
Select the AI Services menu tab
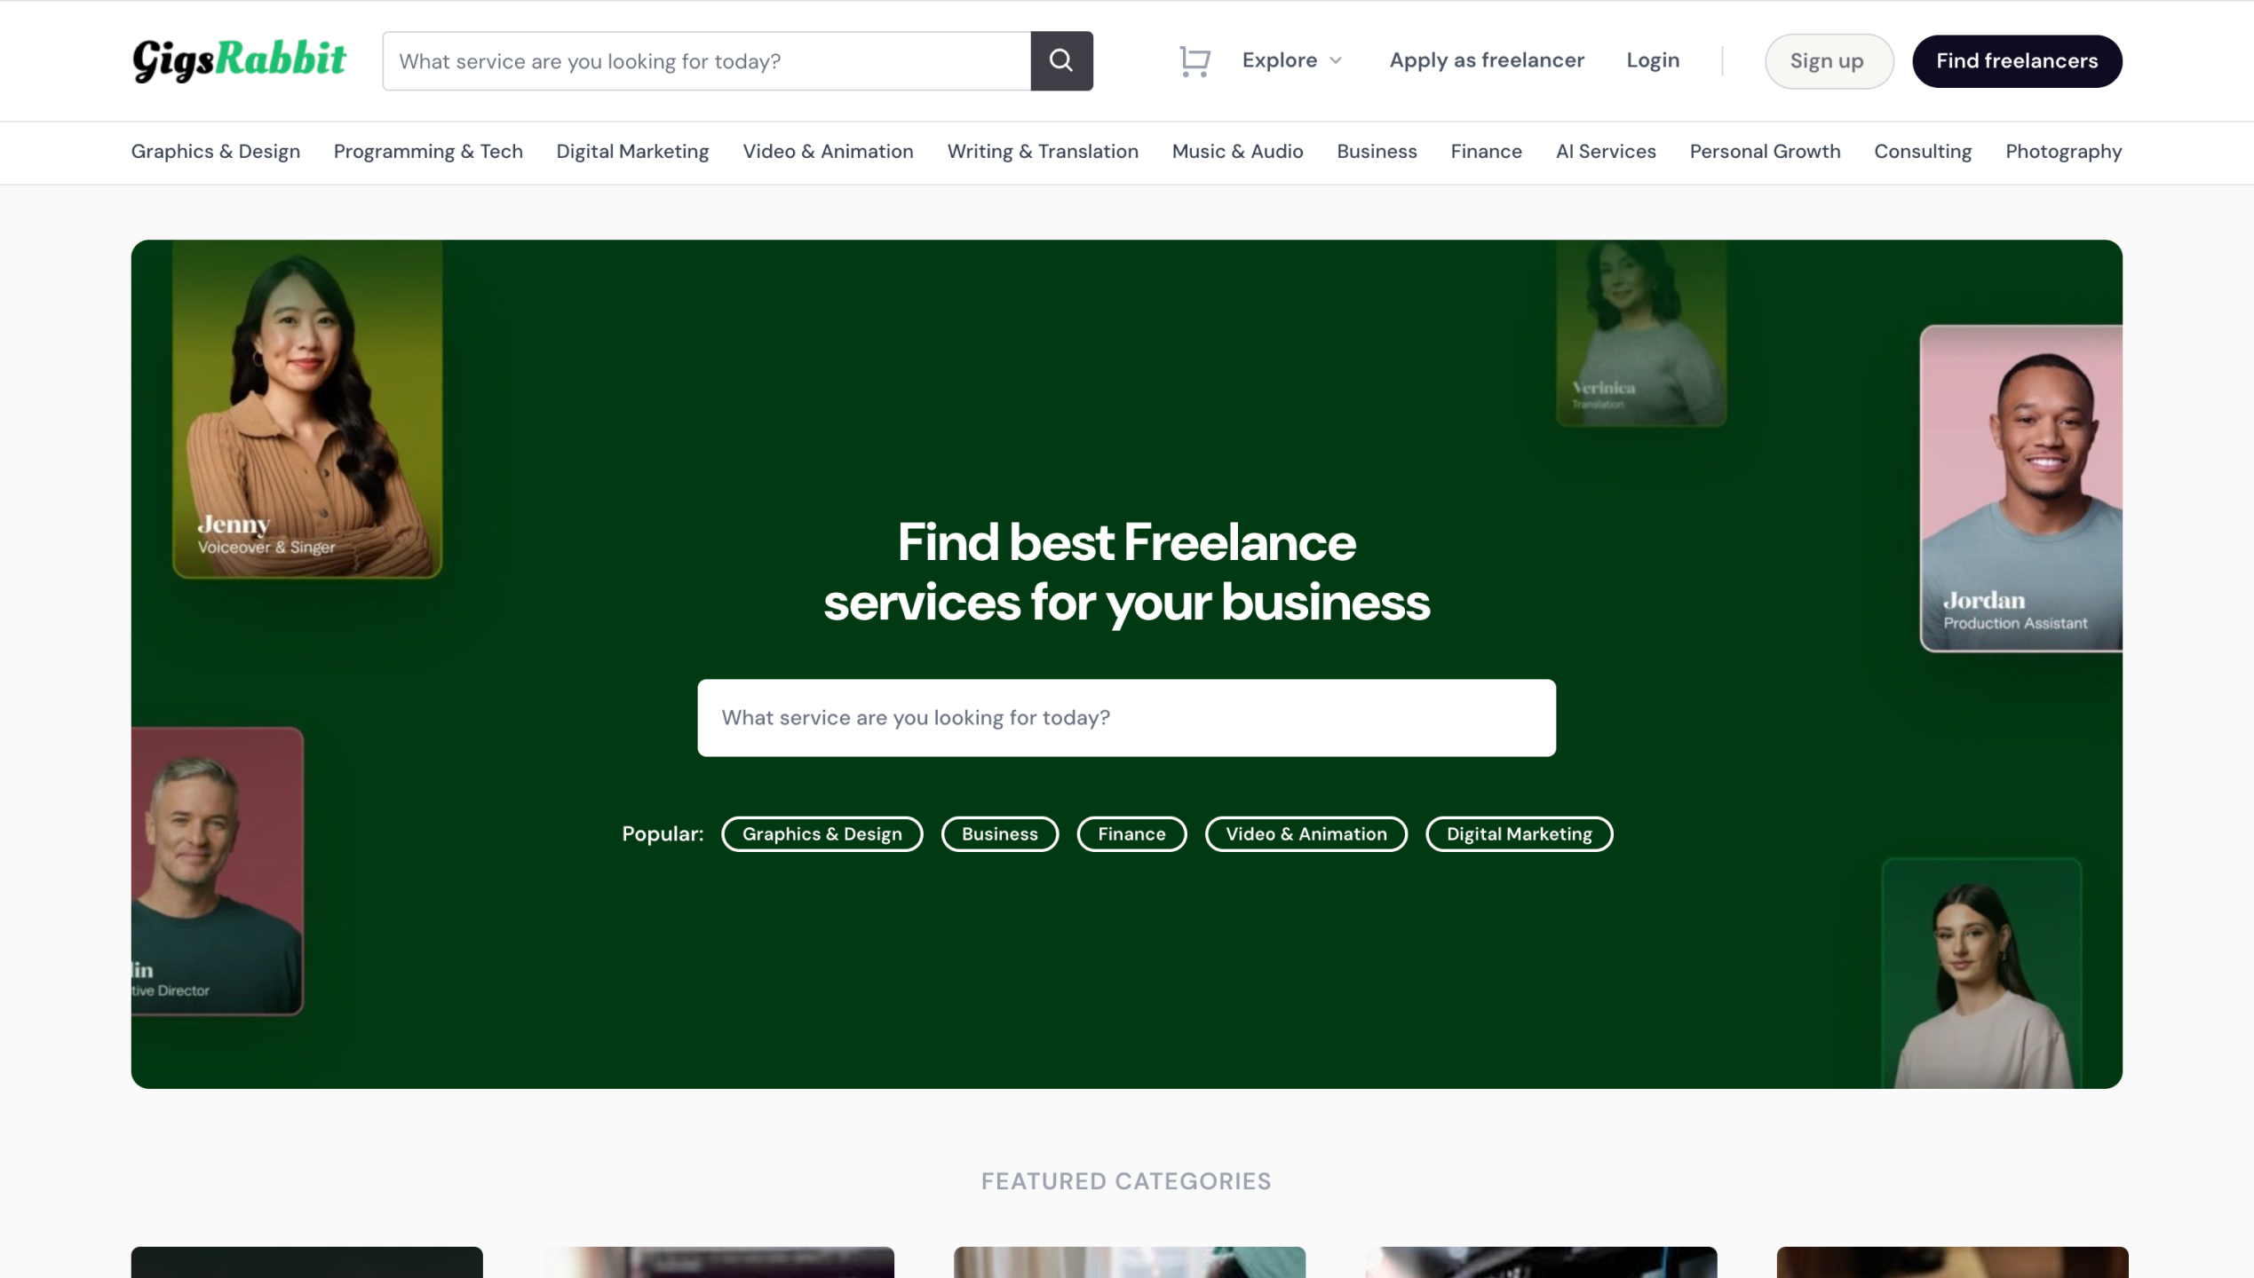point(1606,152)
